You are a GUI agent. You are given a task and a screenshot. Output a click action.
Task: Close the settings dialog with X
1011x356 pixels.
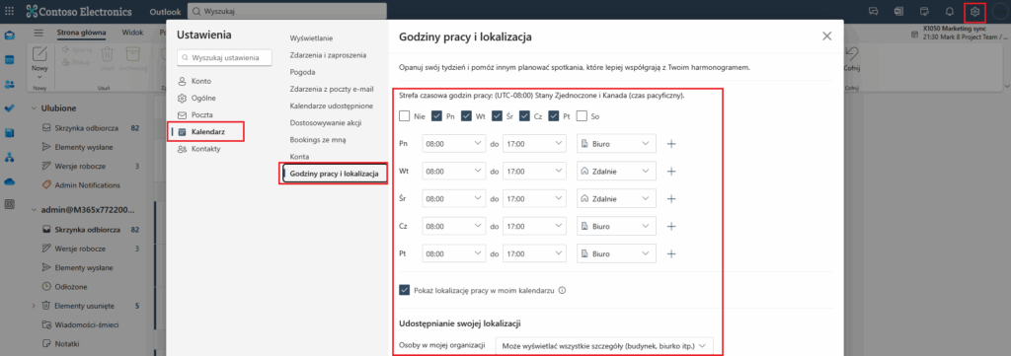click(826, 36)
